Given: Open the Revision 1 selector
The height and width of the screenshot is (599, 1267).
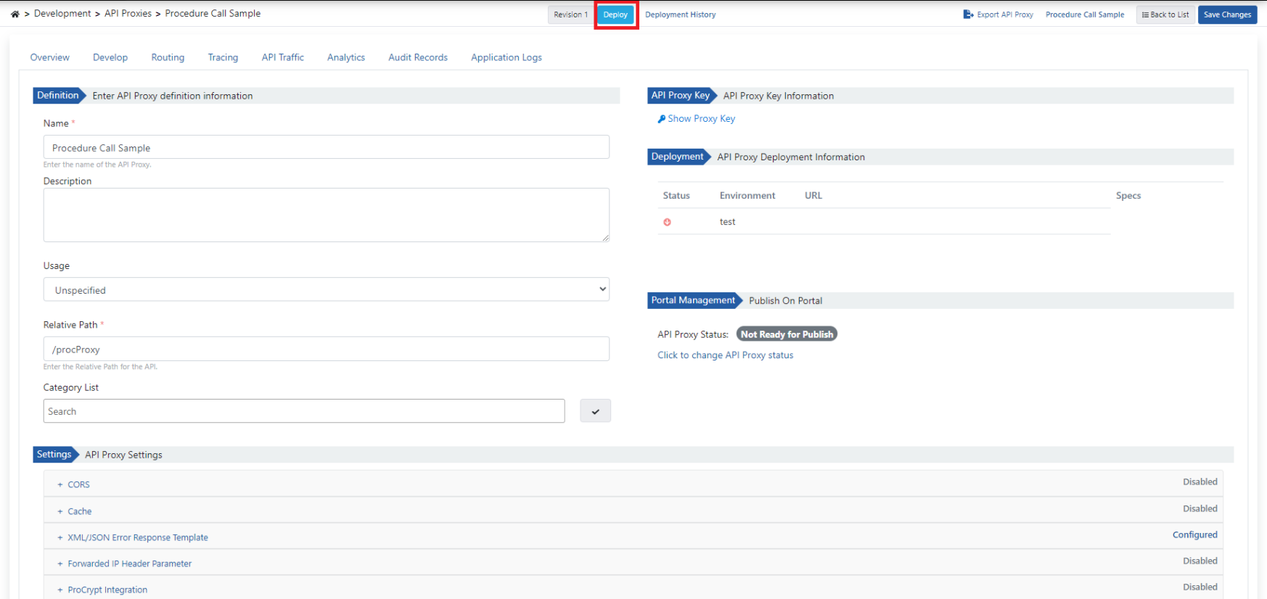Looking at the screenshot, I should pos(570,15).
